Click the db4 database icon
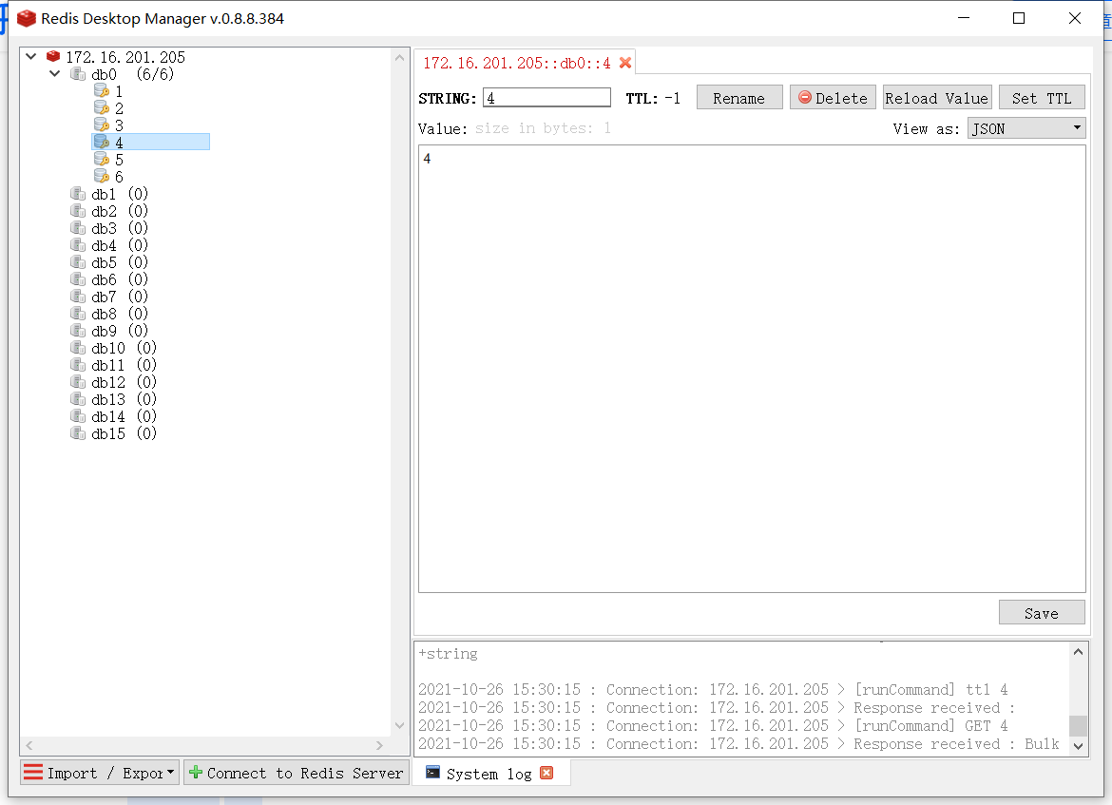The image size is (1112, 805). pos(78,244)
